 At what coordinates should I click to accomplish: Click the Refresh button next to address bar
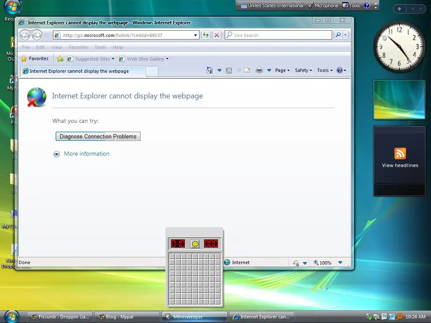coord(205,35)
